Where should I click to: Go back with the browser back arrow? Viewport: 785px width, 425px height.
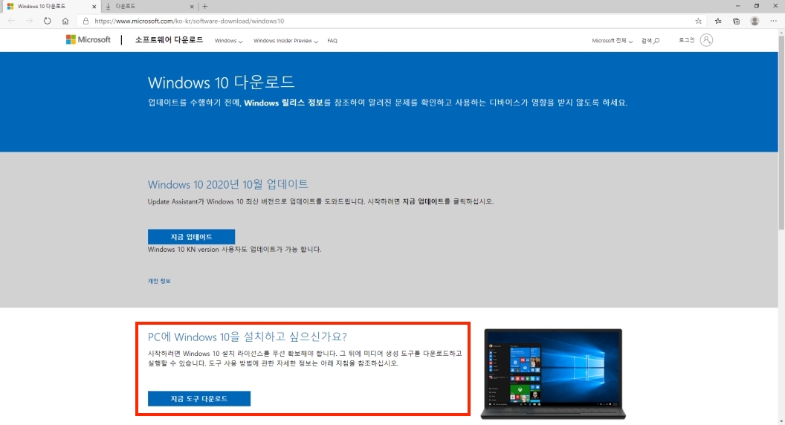tap(11, 21)
